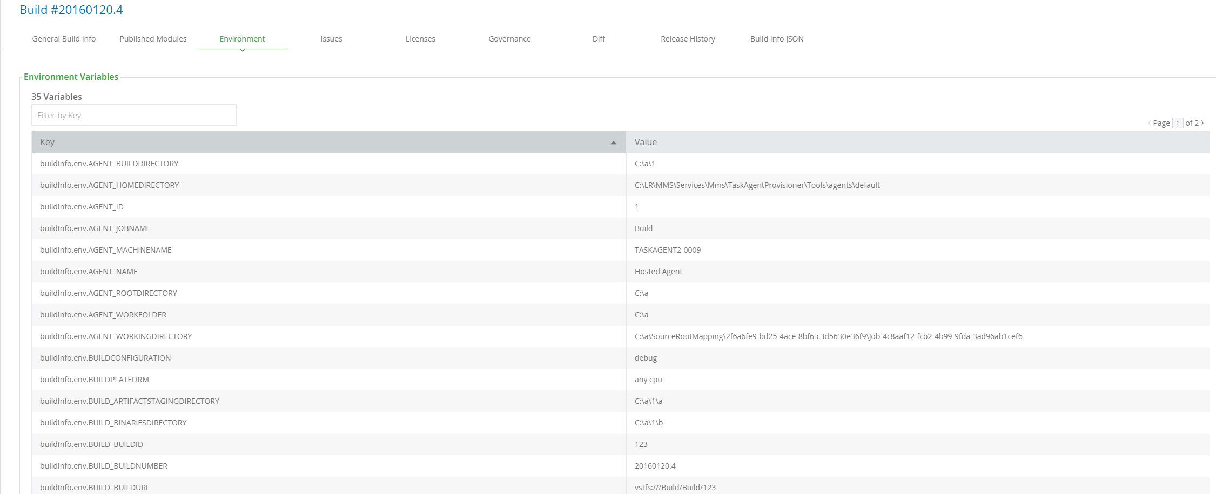Image resolution: width=1216 pixels, height=494 pixels.
Task: Select the buildInfo.env.AGENT_JOBNAME key
Action: click(x=95, y=228)
